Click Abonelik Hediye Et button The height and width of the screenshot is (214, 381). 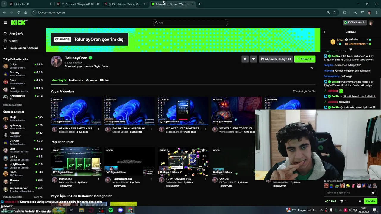click(276, 59)
